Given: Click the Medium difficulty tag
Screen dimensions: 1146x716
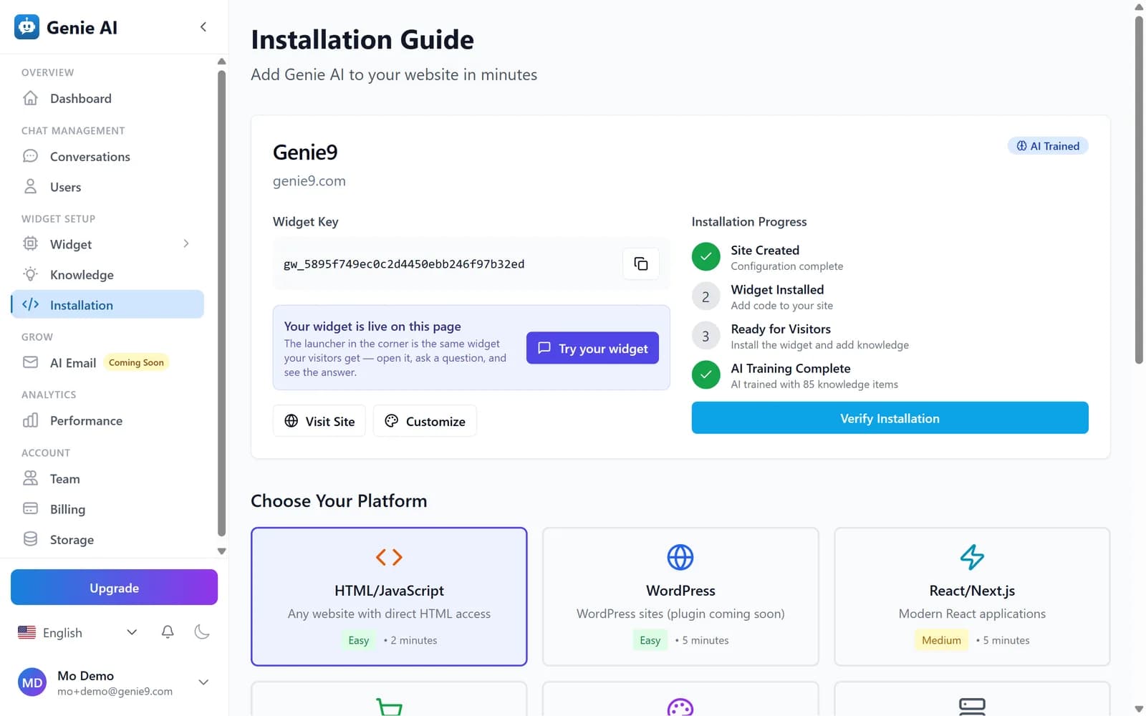Looking at the screenshot, I should click(x=941, y=640).
